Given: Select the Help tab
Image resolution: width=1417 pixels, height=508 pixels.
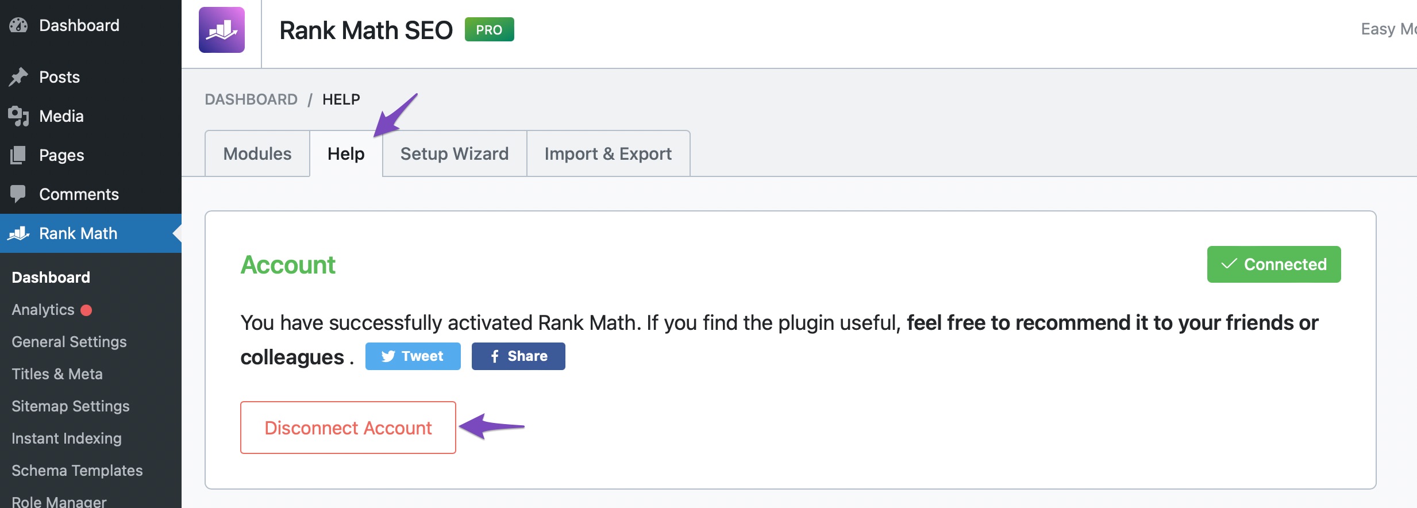Looking at the screenshot, I should pyautogui.click(x=346, y=154).
